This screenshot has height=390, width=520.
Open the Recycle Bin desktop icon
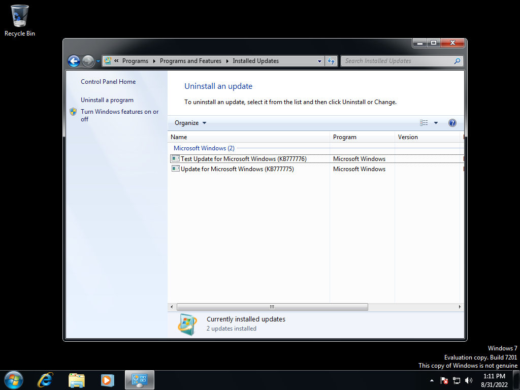[x=20, y=20]
